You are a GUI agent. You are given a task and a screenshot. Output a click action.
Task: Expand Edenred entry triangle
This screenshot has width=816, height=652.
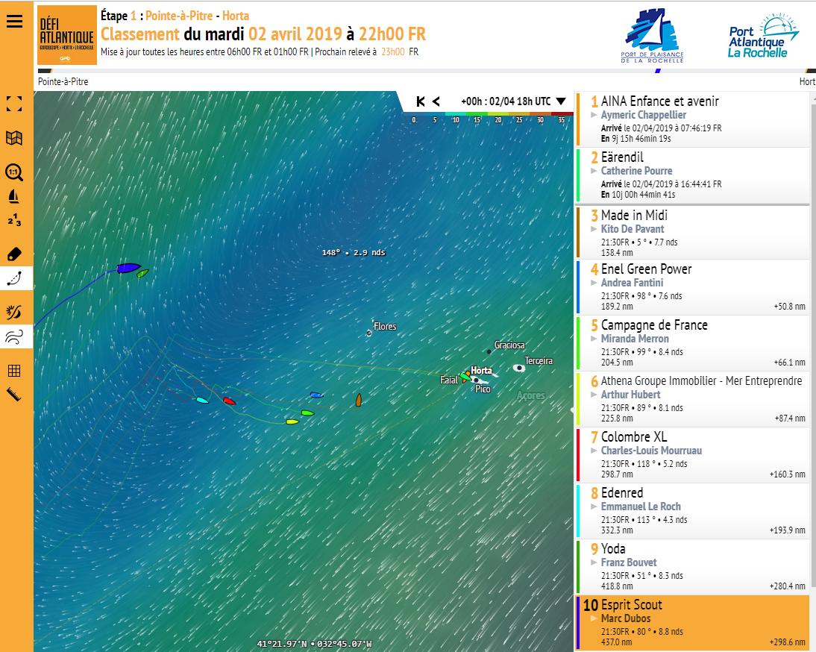point(594,507)
